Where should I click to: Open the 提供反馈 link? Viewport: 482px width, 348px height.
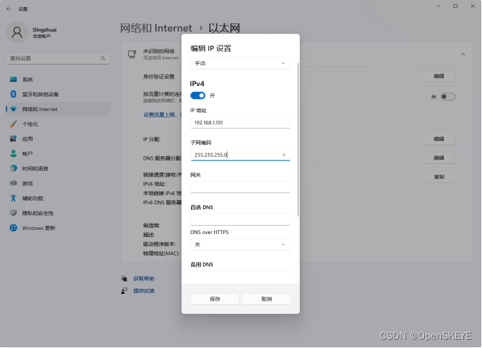pos(144,291)
